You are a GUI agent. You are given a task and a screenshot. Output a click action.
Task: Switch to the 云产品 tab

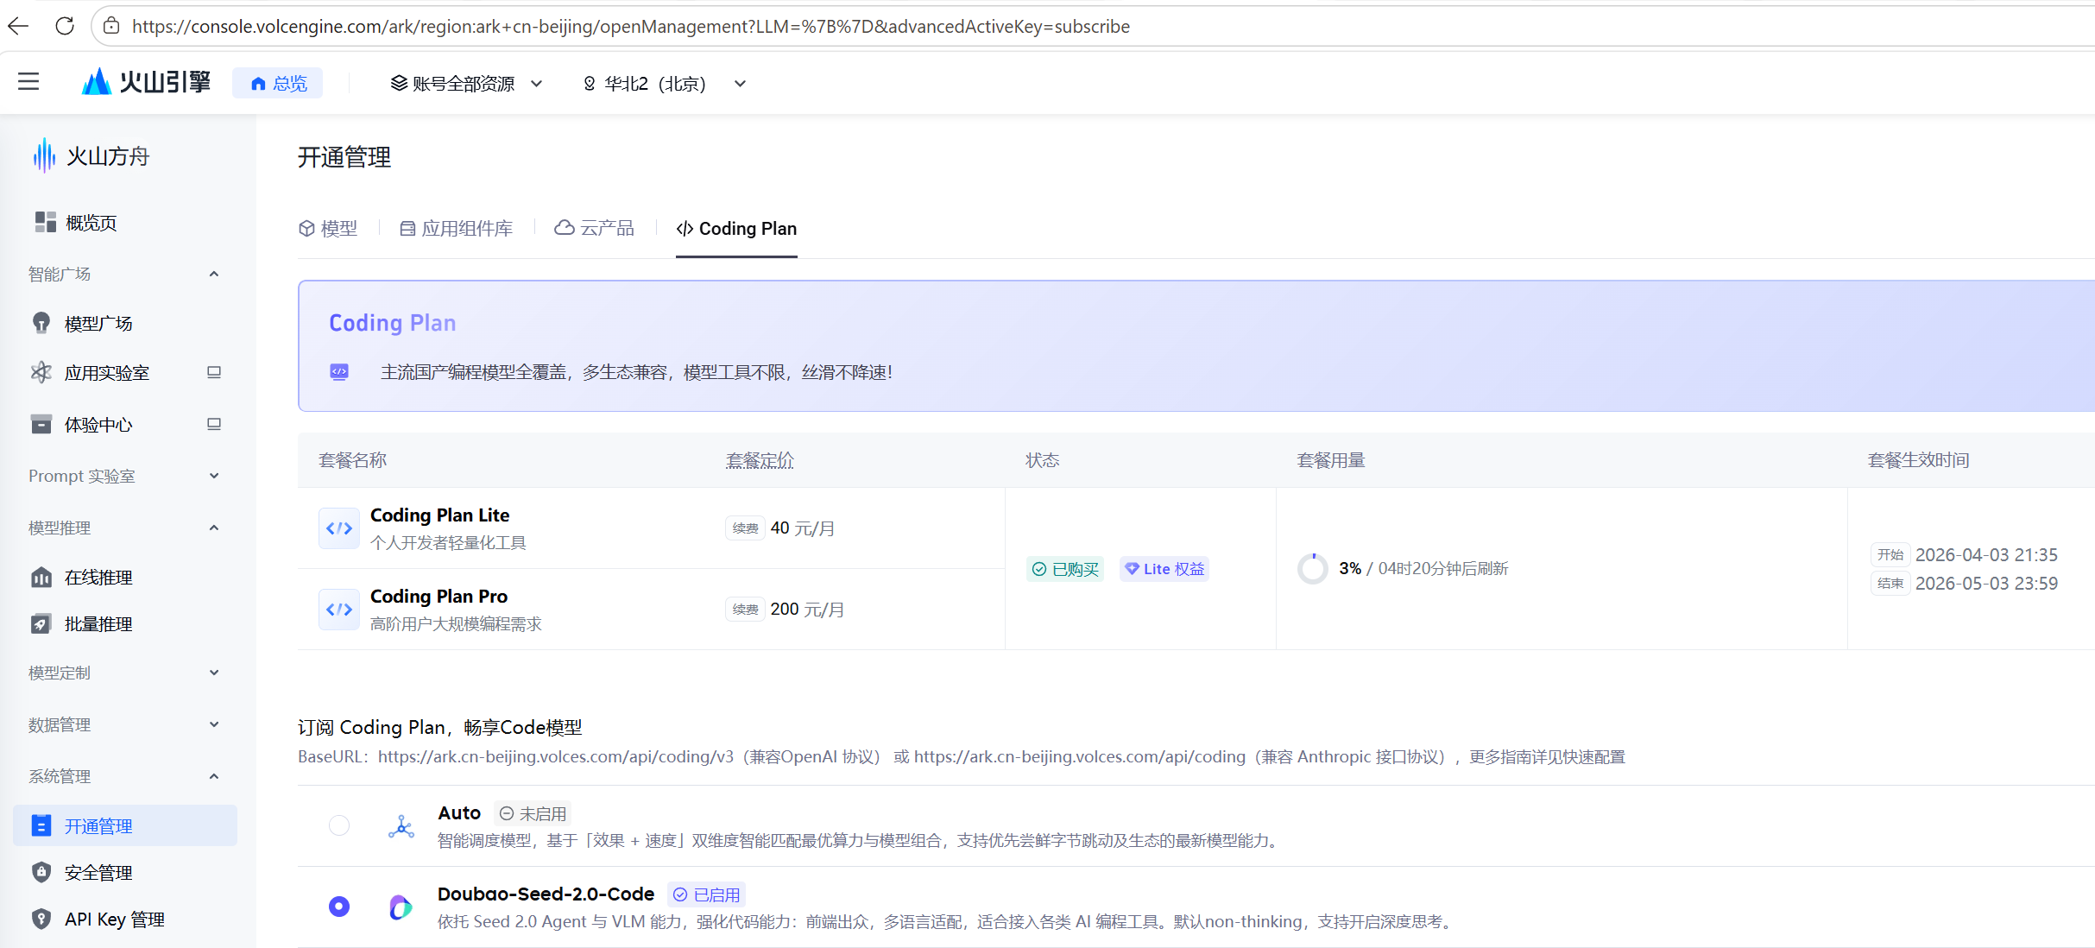(x=594, y=228)
